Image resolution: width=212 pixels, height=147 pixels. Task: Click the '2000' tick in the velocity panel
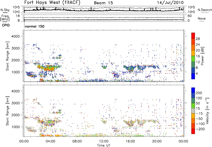click(16, 115)
